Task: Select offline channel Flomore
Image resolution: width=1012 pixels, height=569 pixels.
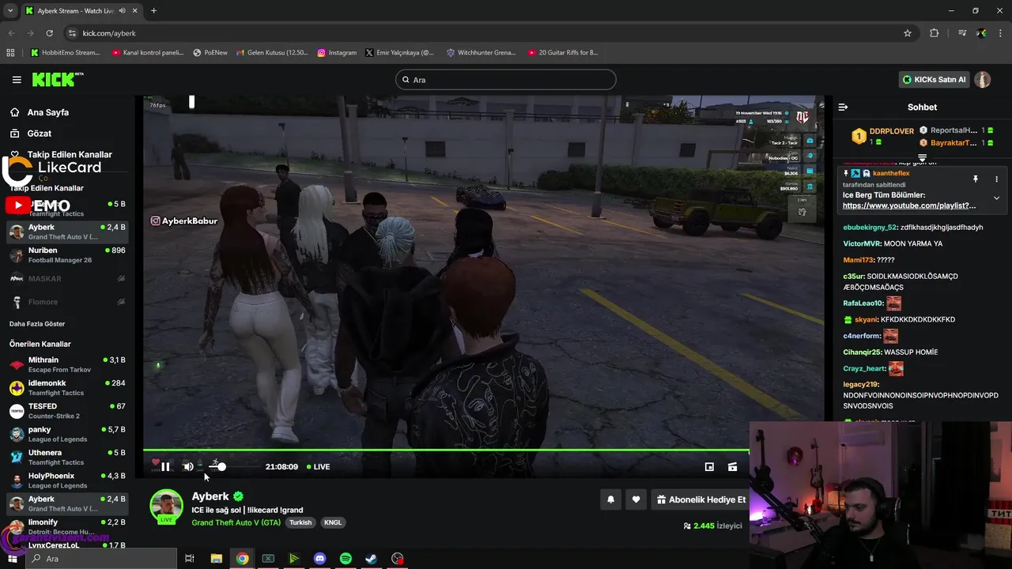Action: [x=67, y=302]
